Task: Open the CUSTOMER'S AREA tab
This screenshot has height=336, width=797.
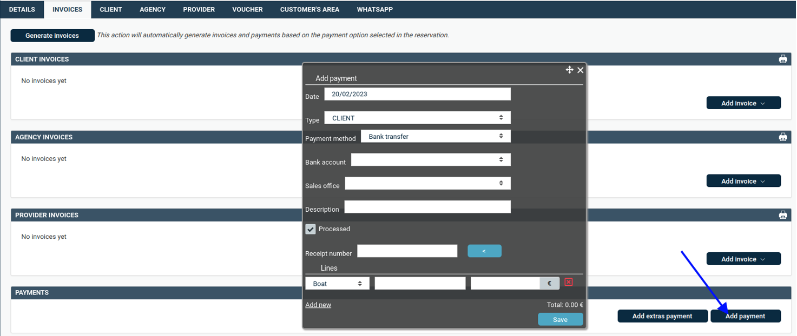Action: point(310,10)
